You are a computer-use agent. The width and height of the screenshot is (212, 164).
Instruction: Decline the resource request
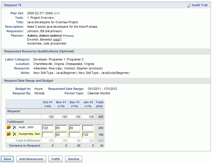point(74,159)
